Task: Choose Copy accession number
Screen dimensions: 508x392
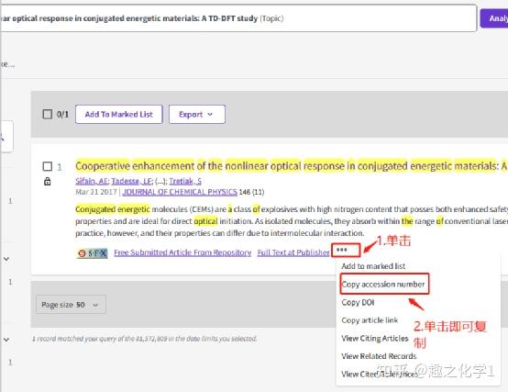Action: (383, 285)
